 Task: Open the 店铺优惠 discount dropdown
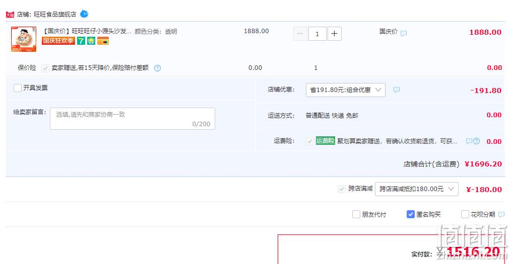pos(346,90)
